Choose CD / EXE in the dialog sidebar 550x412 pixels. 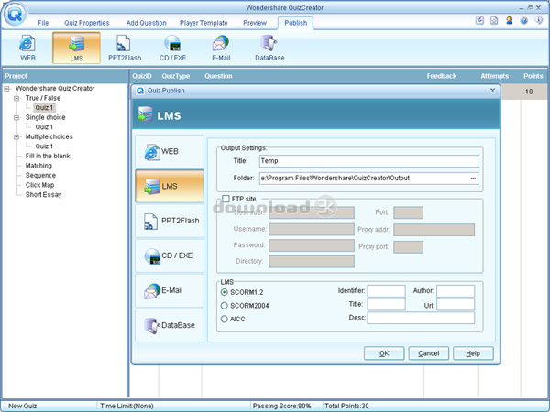tap(170, 255)
